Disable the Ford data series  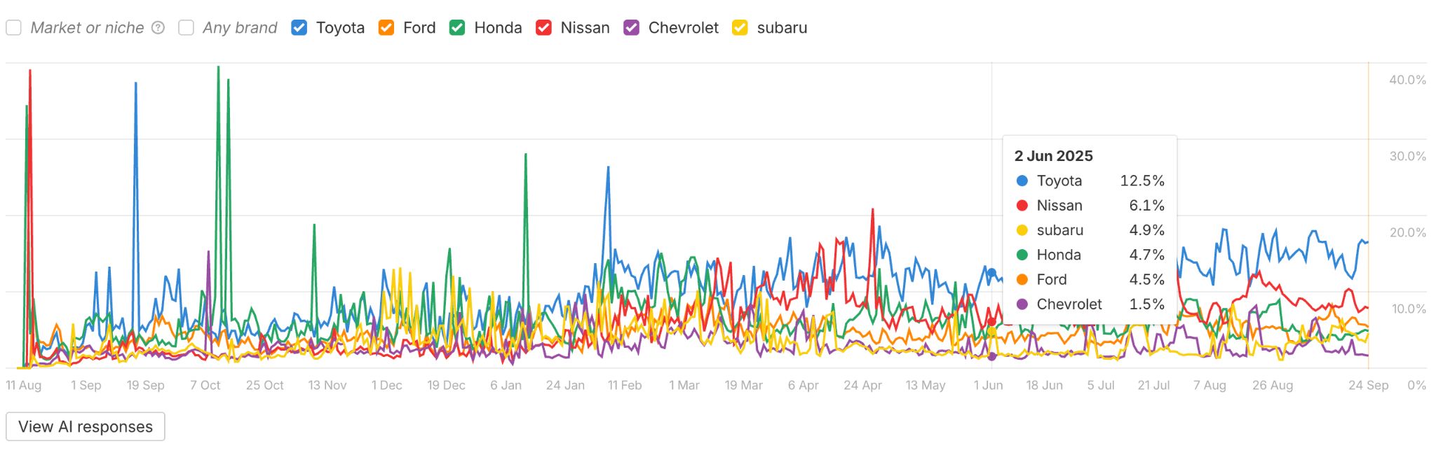pos(385,28)
